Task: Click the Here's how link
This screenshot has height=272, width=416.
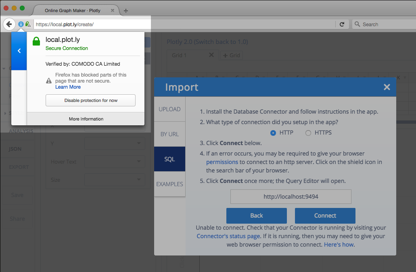Action: [339, 245]
